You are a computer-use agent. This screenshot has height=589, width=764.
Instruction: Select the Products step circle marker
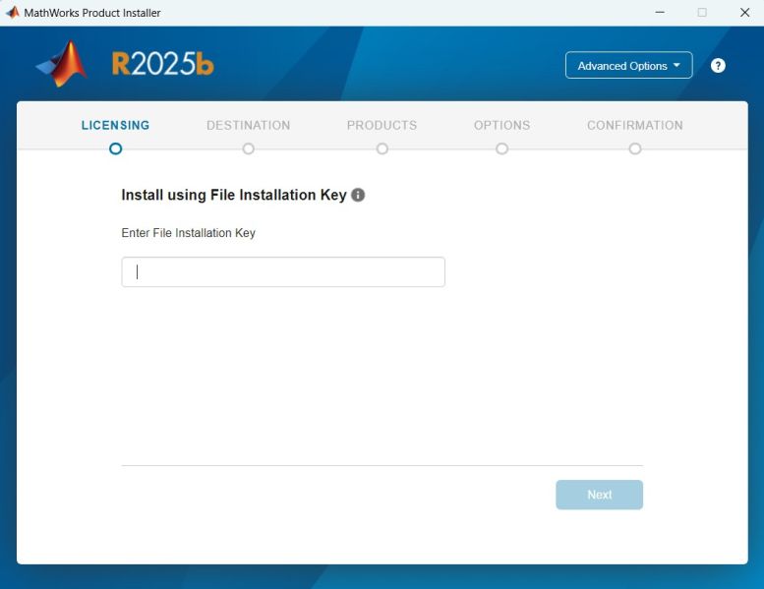click(x=382, y=148)
